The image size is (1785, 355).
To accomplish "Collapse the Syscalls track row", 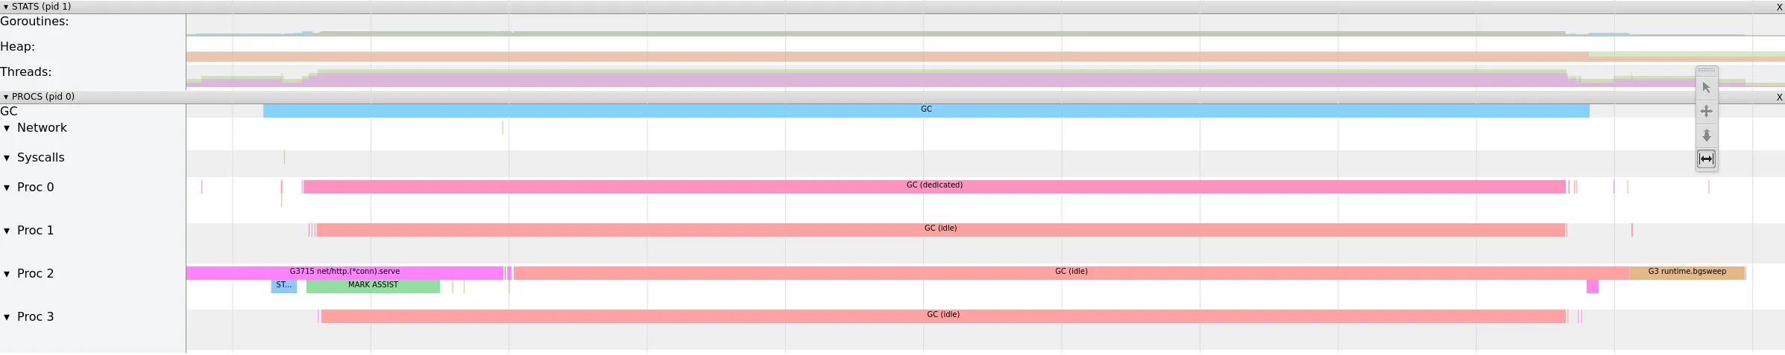I will [x=7, y=158].
